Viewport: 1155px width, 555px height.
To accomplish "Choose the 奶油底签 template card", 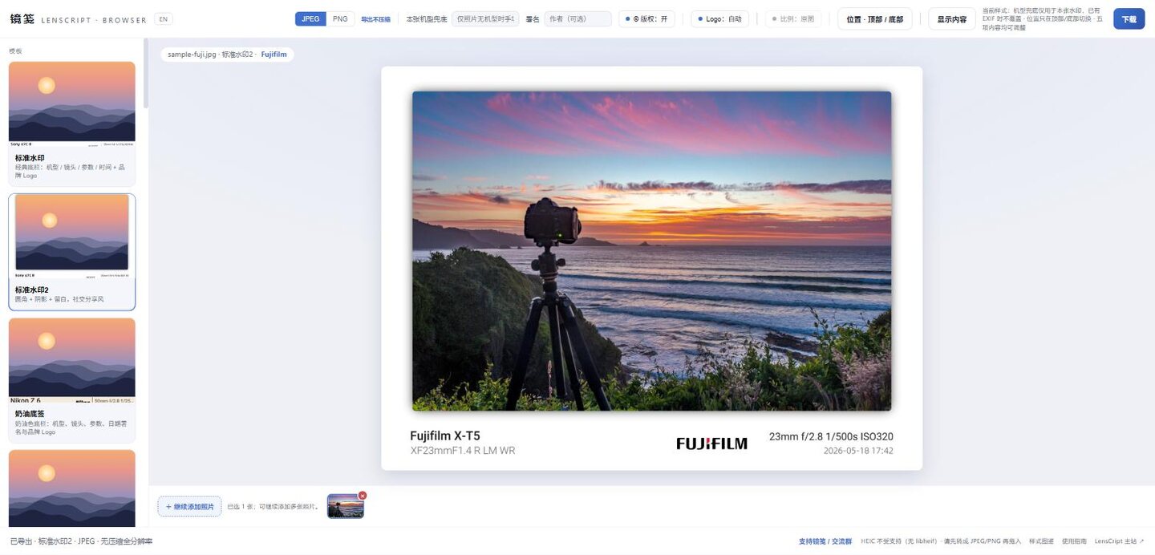I will (72, 380).
